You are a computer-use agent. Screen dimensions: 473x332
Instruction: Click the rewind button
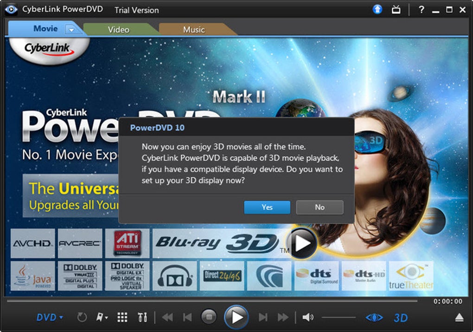[x=167, y=318]
